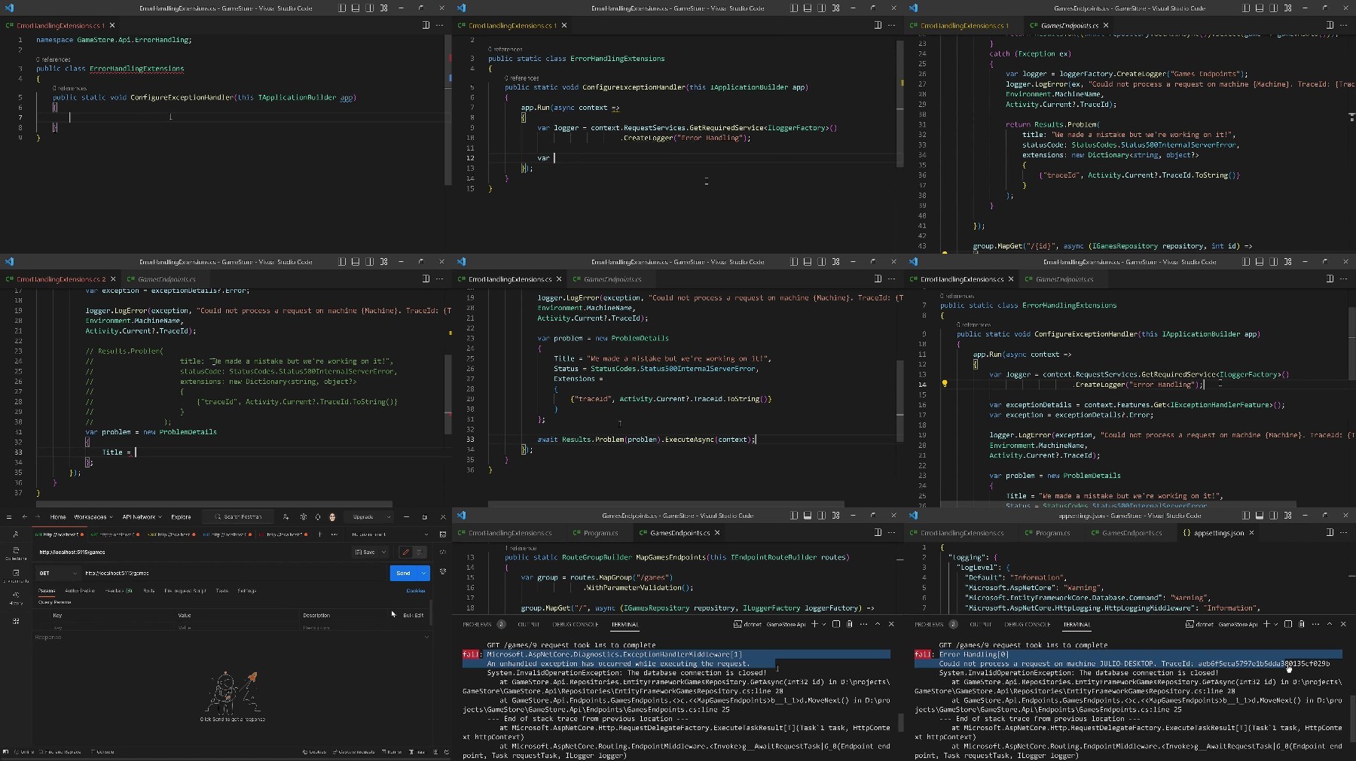This screenshot has height=761, width=1356.
Task: Click Postman params table vertical scrollbar
Action: [x=431, y=611]
